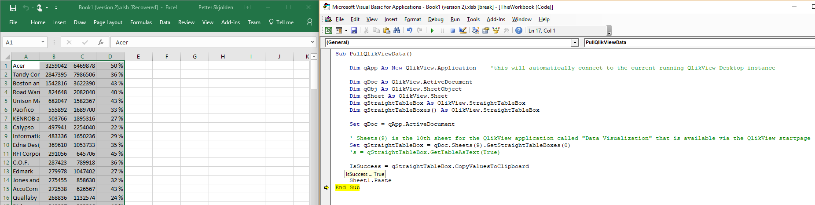815x205 pixels.
Task: Click the blue Help question mark icon
Action: [x=519, y=30]
